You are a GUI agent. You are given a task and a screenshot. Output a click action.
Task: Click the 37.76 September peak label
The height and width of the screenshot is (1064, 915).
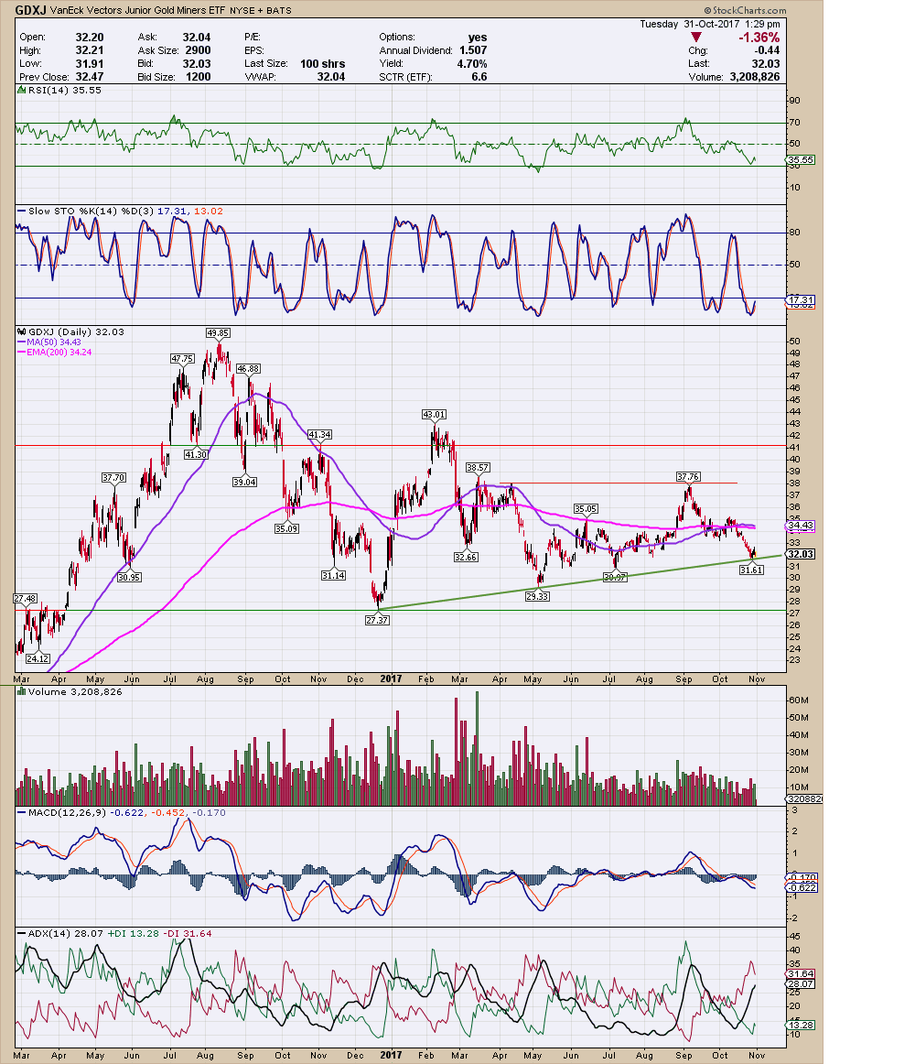688,476
